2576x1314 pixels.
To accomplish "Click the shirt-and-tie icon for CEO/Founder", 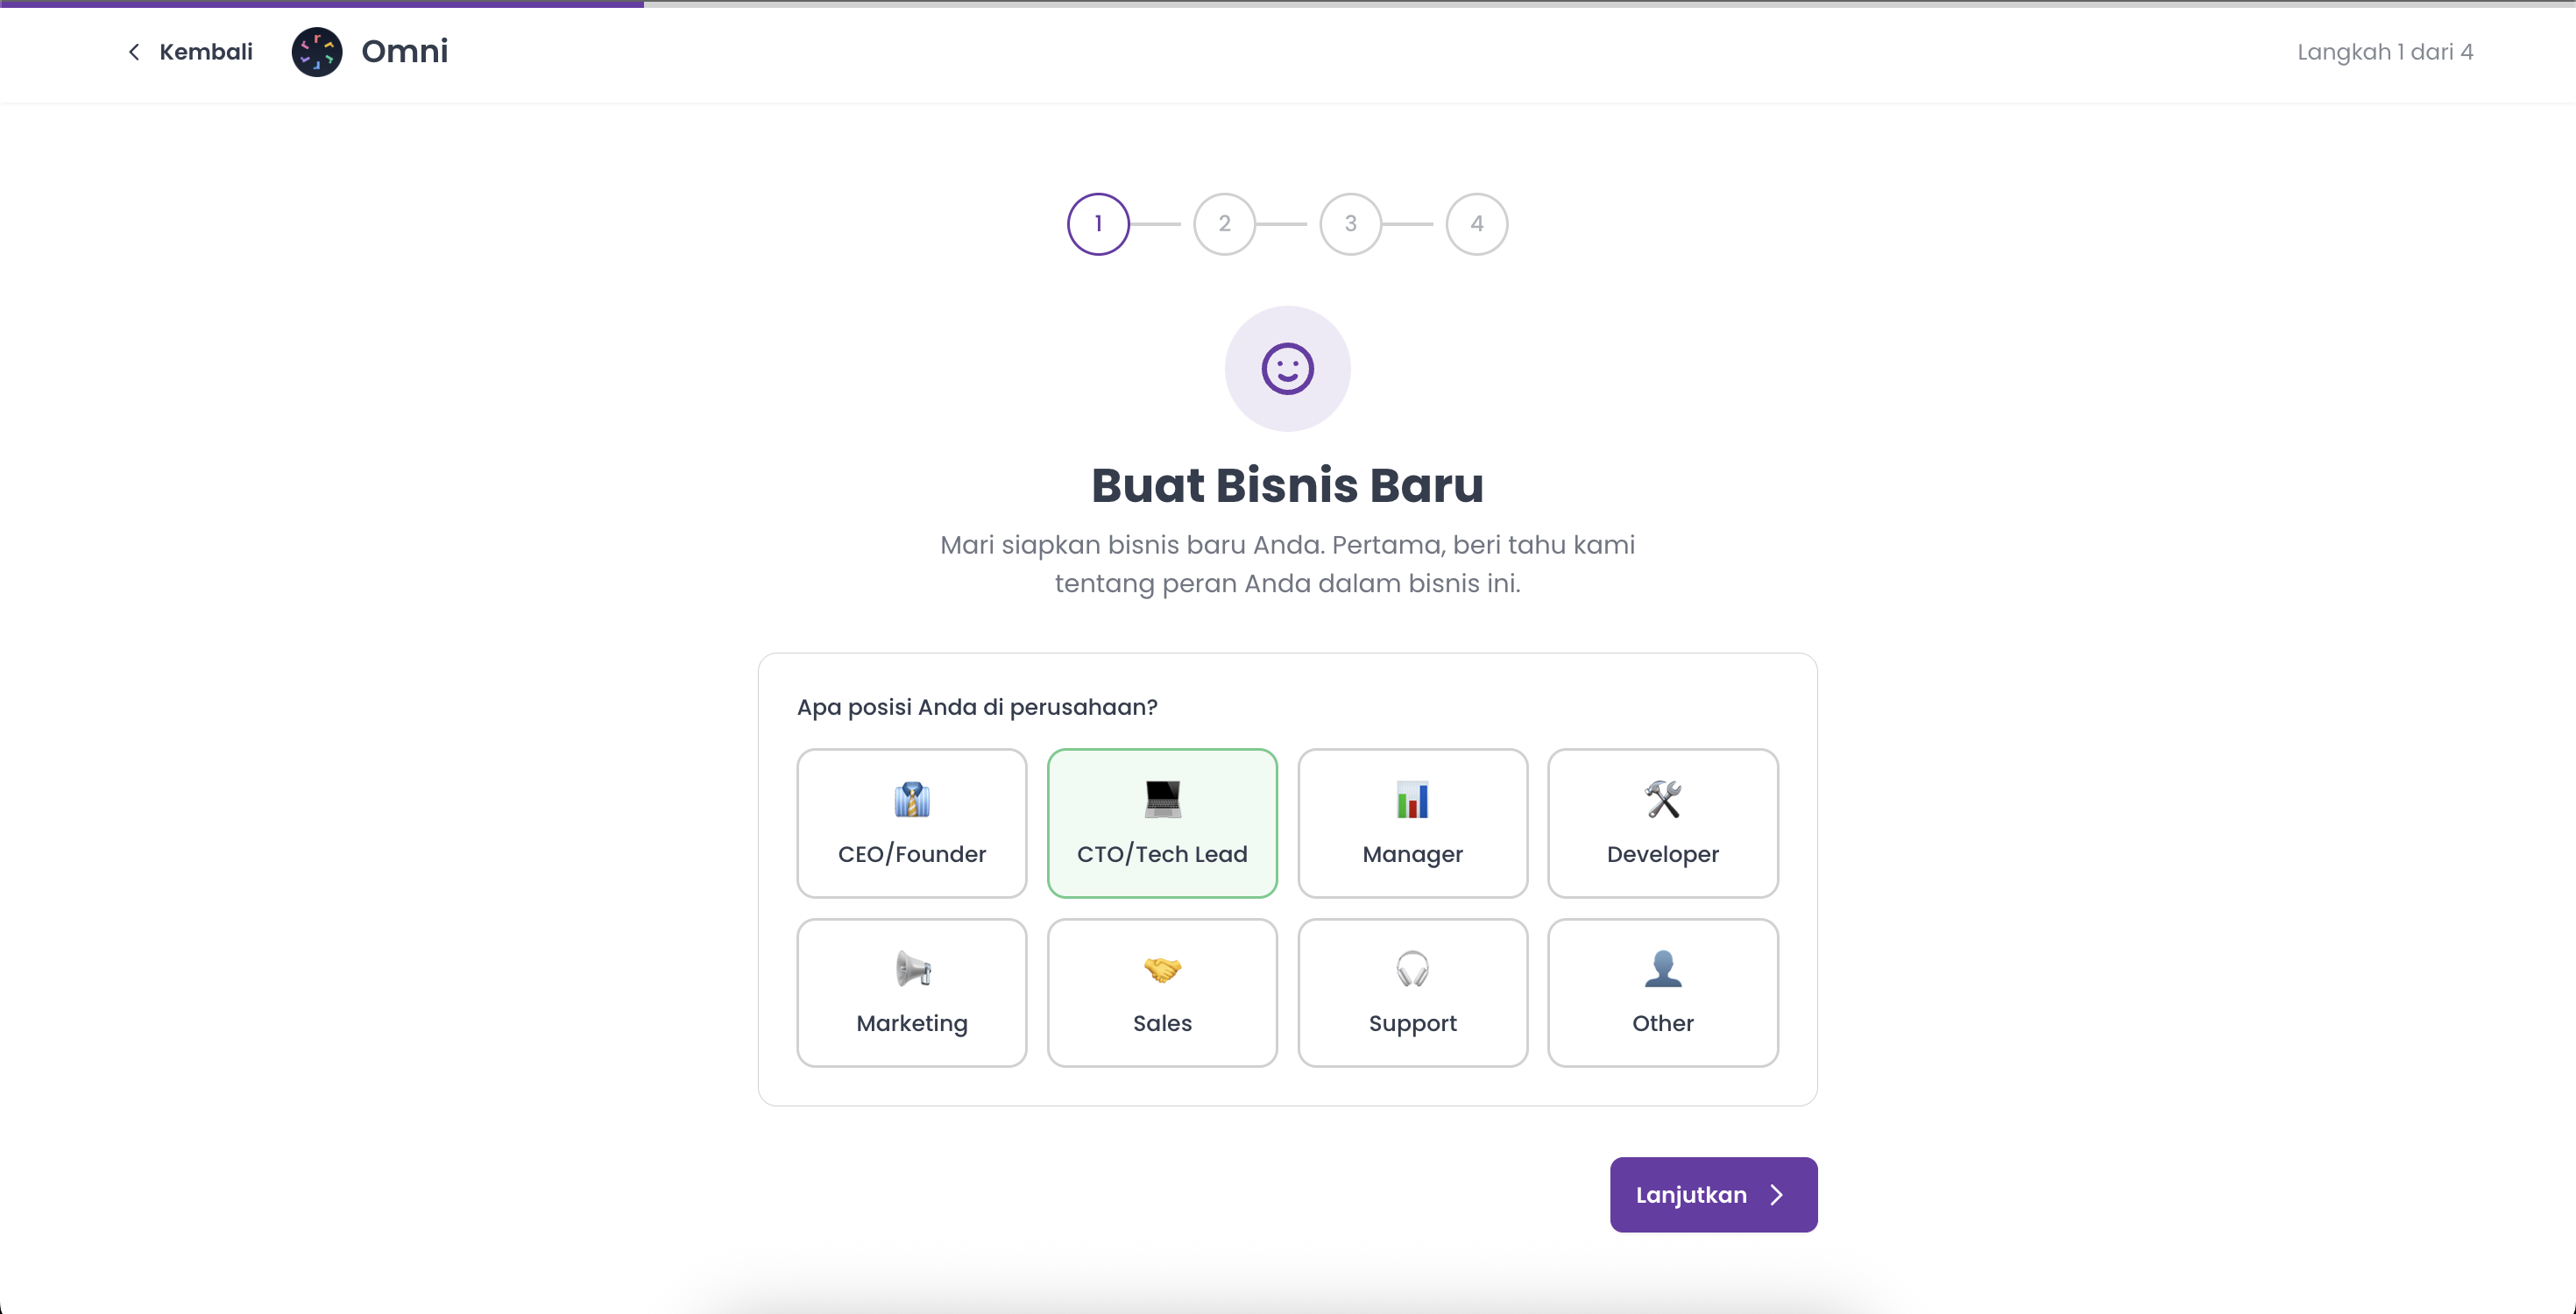I will 912,800.
